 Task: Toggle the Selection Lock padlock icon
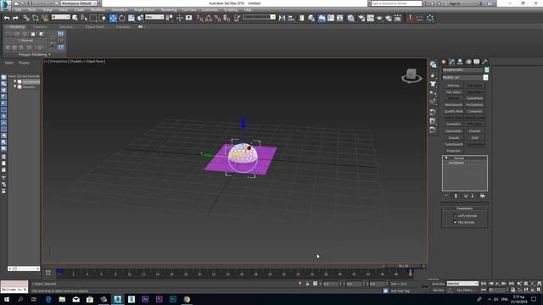(307, 284)
